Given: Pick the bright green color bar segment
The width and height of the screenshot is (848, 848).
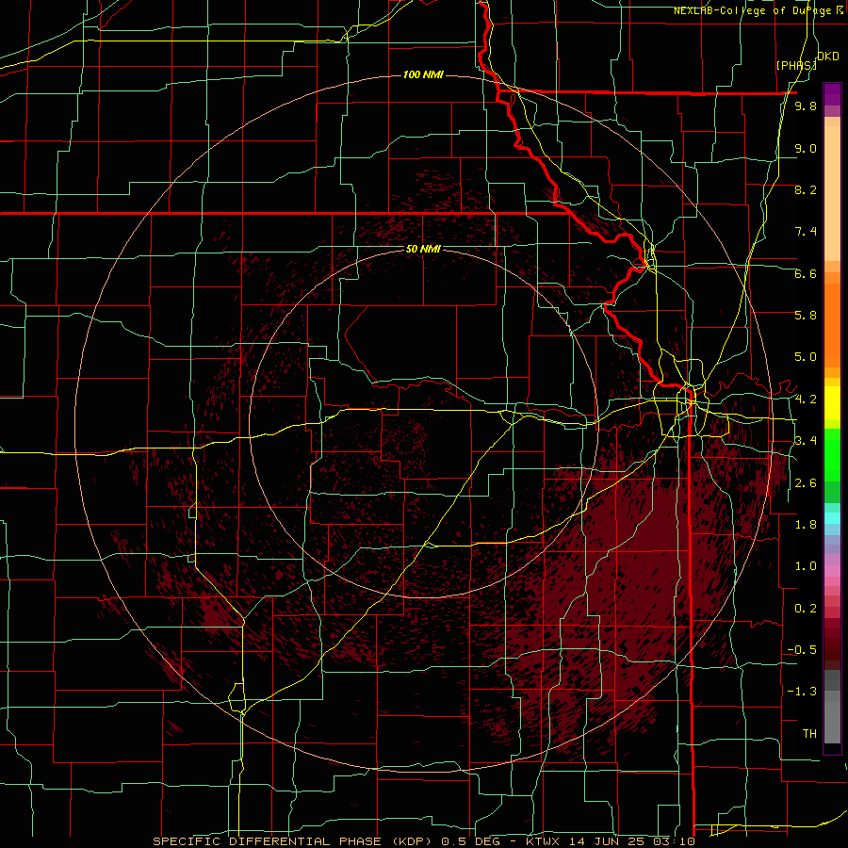Looking at the screenshot, I should (x=832, y=455).
